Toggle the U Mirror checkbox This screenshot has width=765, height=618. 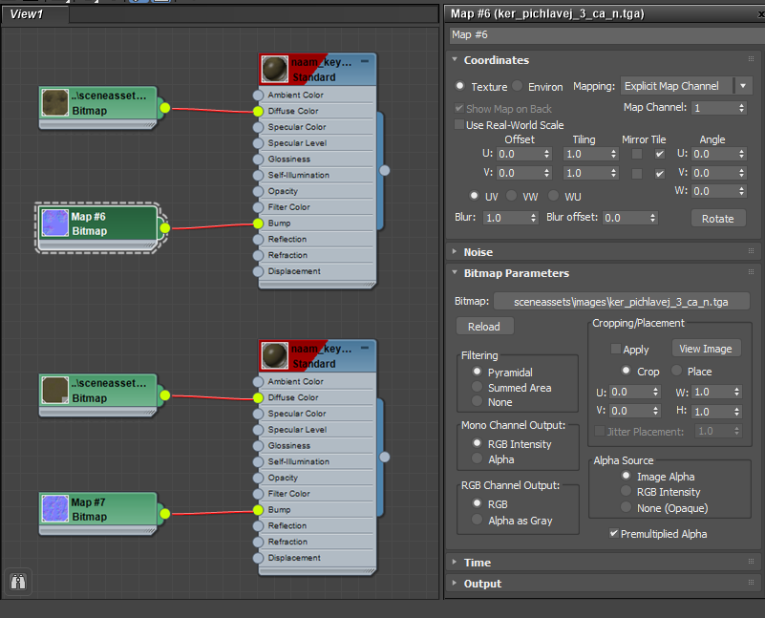[637, 154]
